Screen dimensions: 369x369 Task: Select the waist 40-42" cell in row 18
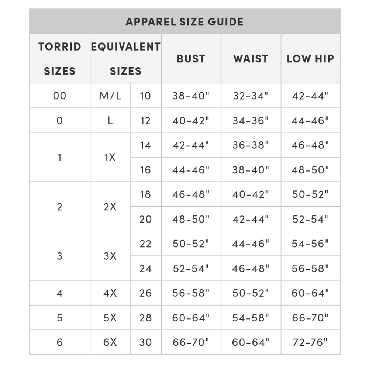(251, 194)
